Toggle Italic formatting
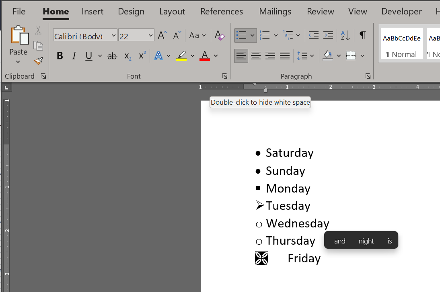 pyautogui.click(x=74, y=56)
